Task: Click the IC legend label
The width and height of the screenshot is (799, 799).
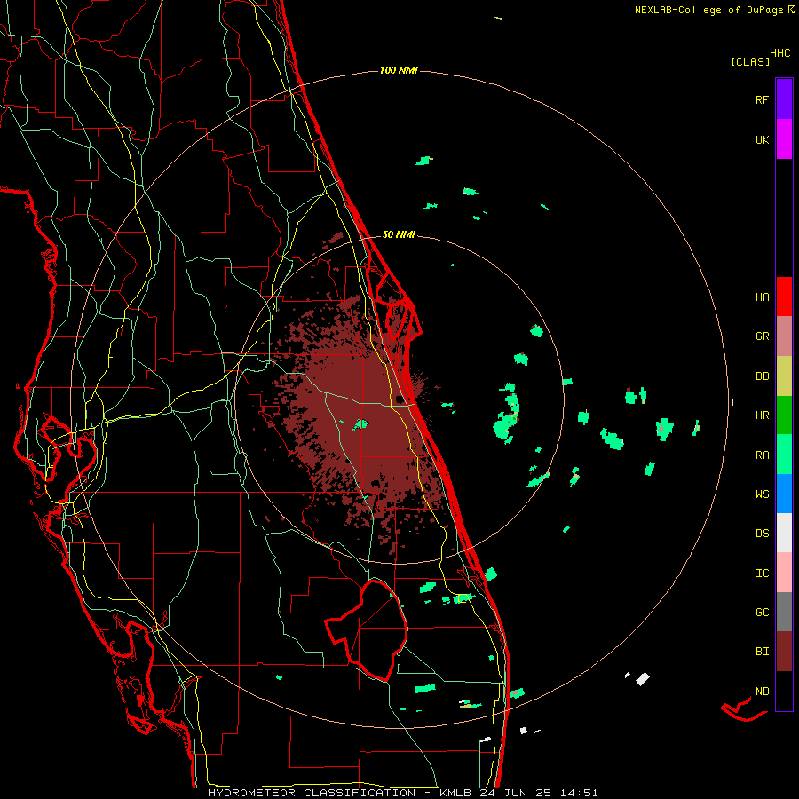Action: pyautogui.click(x=762, y=574)
